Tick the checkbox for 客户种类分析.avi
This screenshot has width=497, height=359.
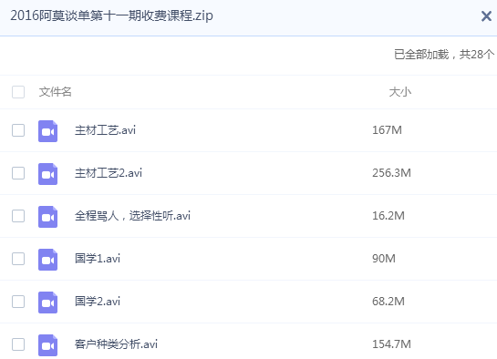point(18,344)
